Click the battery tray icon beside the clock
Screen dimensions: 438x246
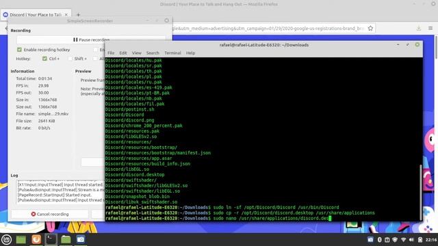(x=420, y=240)
